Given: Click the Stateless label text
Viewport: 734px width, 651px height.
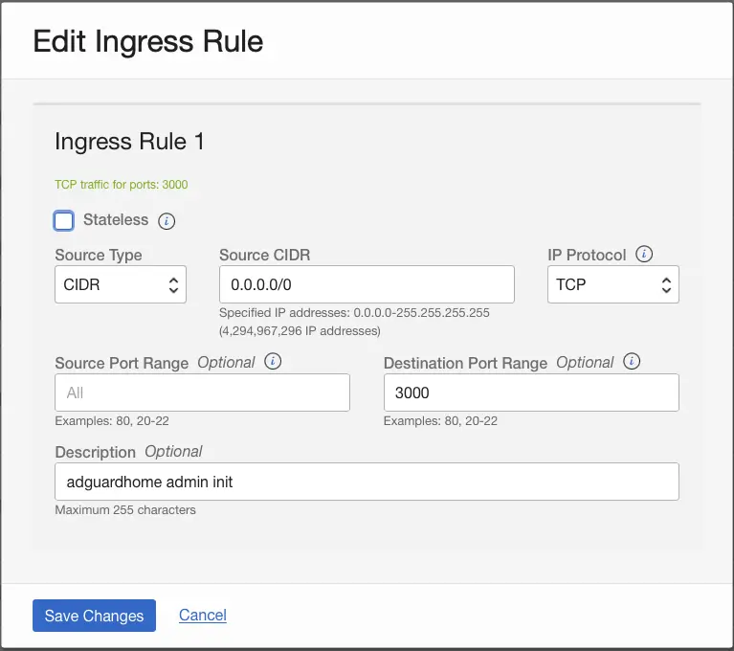Looking at the screenshot, I should [116, 220].
